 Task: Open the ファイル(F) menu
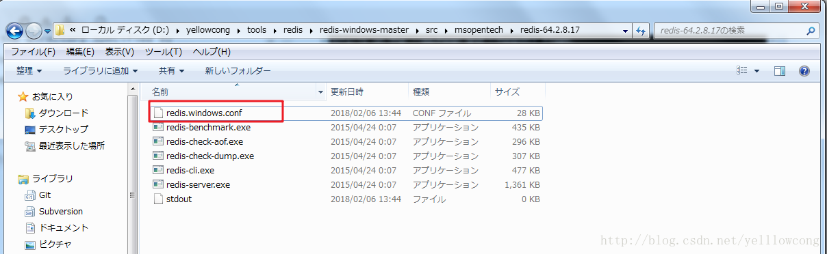[33, 52]
